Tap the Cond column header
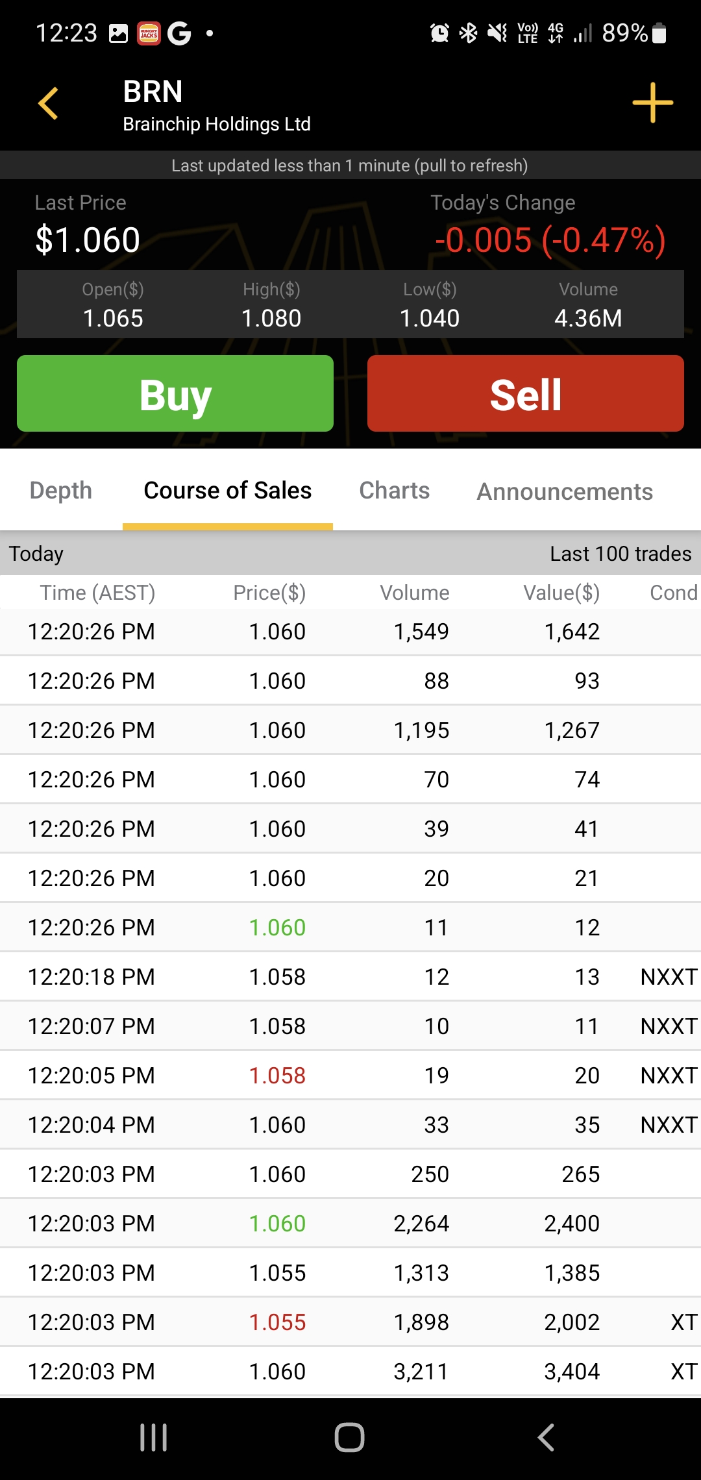This screenshot has height=1480, width=701. pos(674,593)
